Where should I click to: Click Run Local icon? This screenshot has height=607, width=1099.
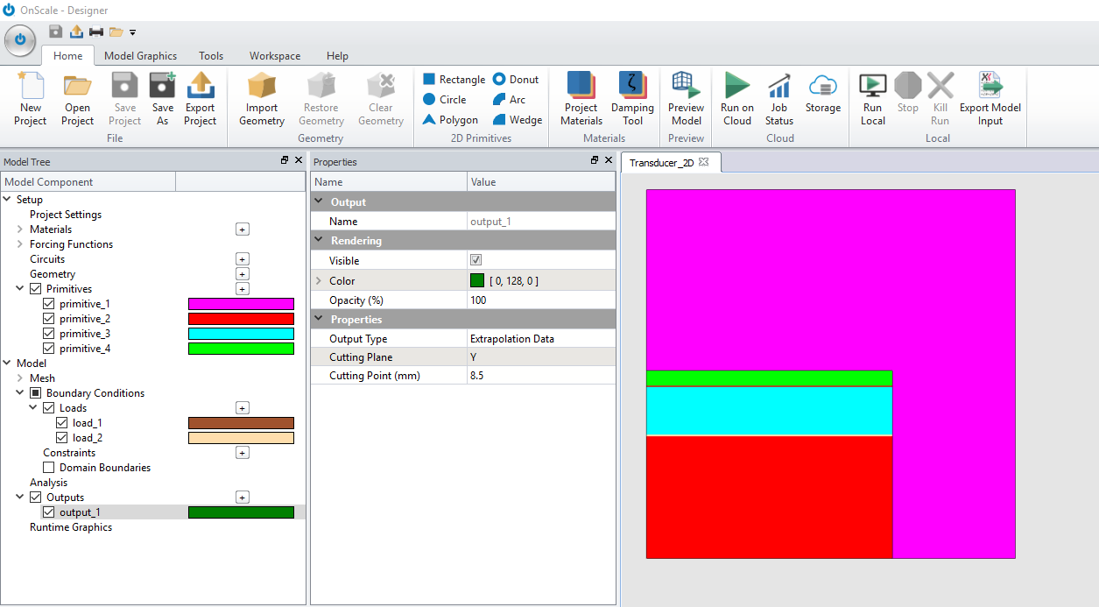tap(873, 87)
